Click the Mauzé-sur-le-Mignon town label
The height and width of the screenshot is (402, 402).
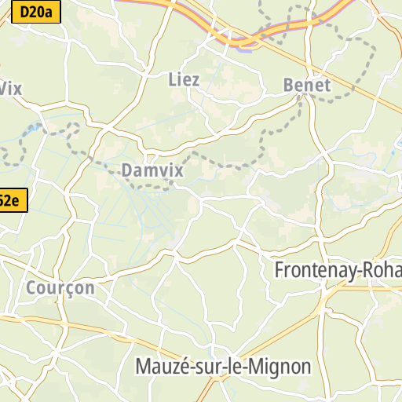pos(224,367)
